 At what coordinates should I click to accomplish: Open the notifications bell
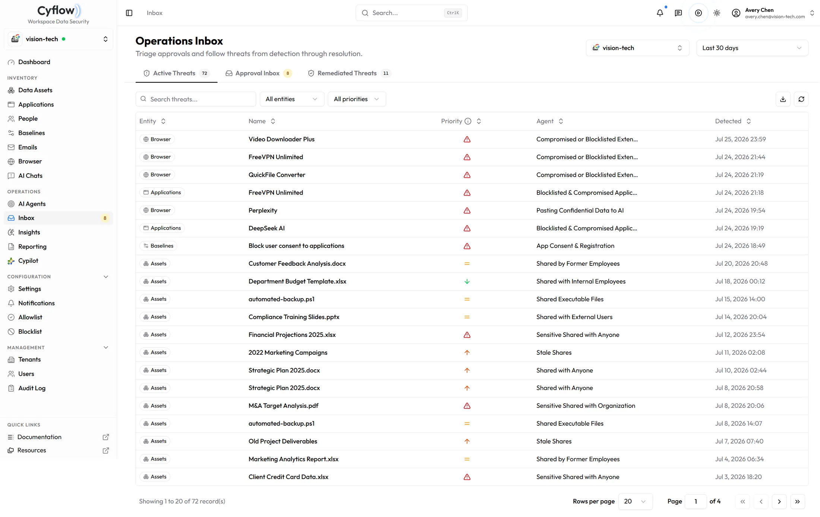[660, 13]
